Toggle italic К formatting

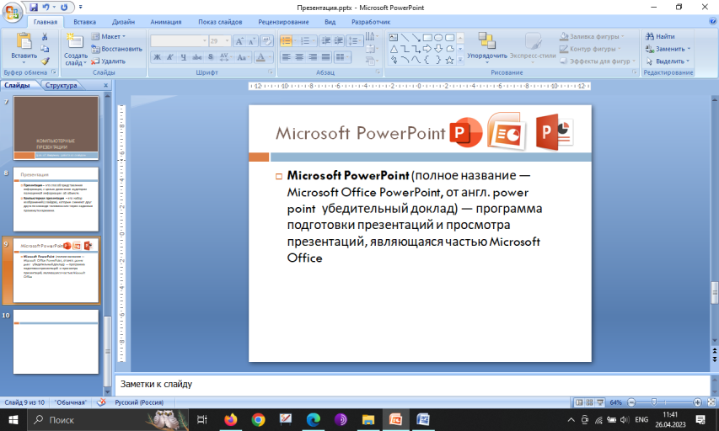pos(170,57)
